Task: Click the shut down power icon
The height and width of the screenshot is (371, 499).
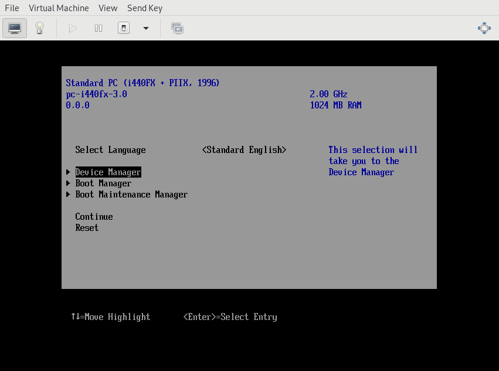Action: [124, 28]
